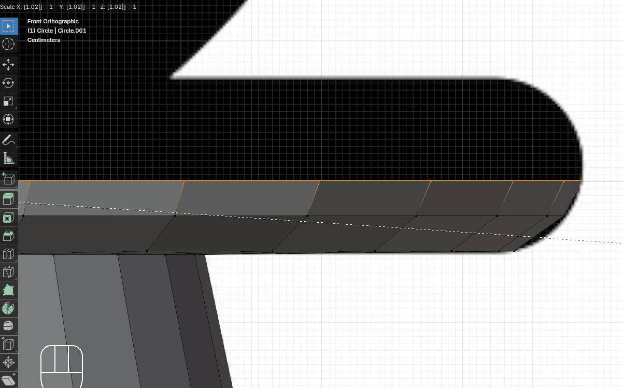Click the Edge Slide tool
The image size is (623, 388).
[8, 344]
